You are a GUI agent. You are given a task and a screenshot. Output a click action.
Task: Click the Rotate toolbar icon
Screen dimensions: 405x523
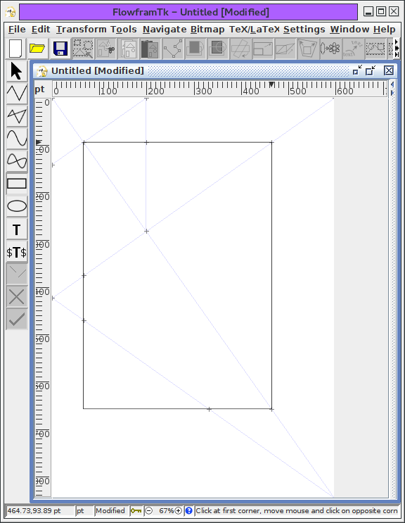tap(240, 49)
